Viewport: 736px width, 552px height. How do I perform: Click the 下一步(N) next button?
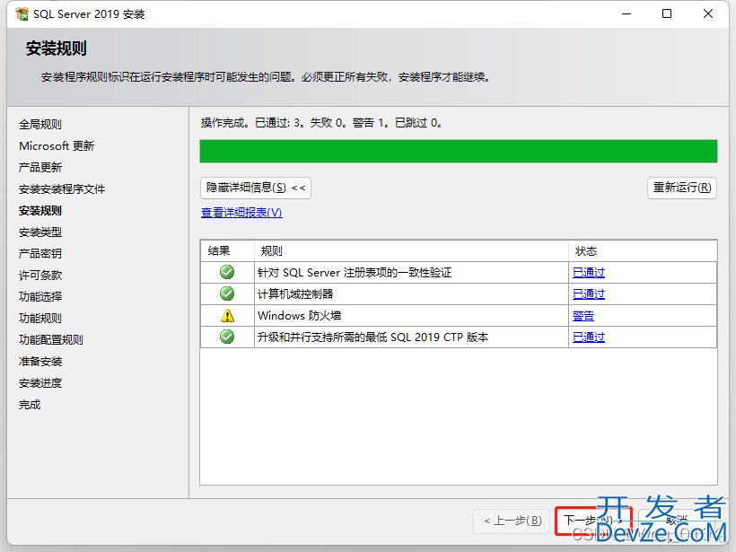[x=594, y=521]
